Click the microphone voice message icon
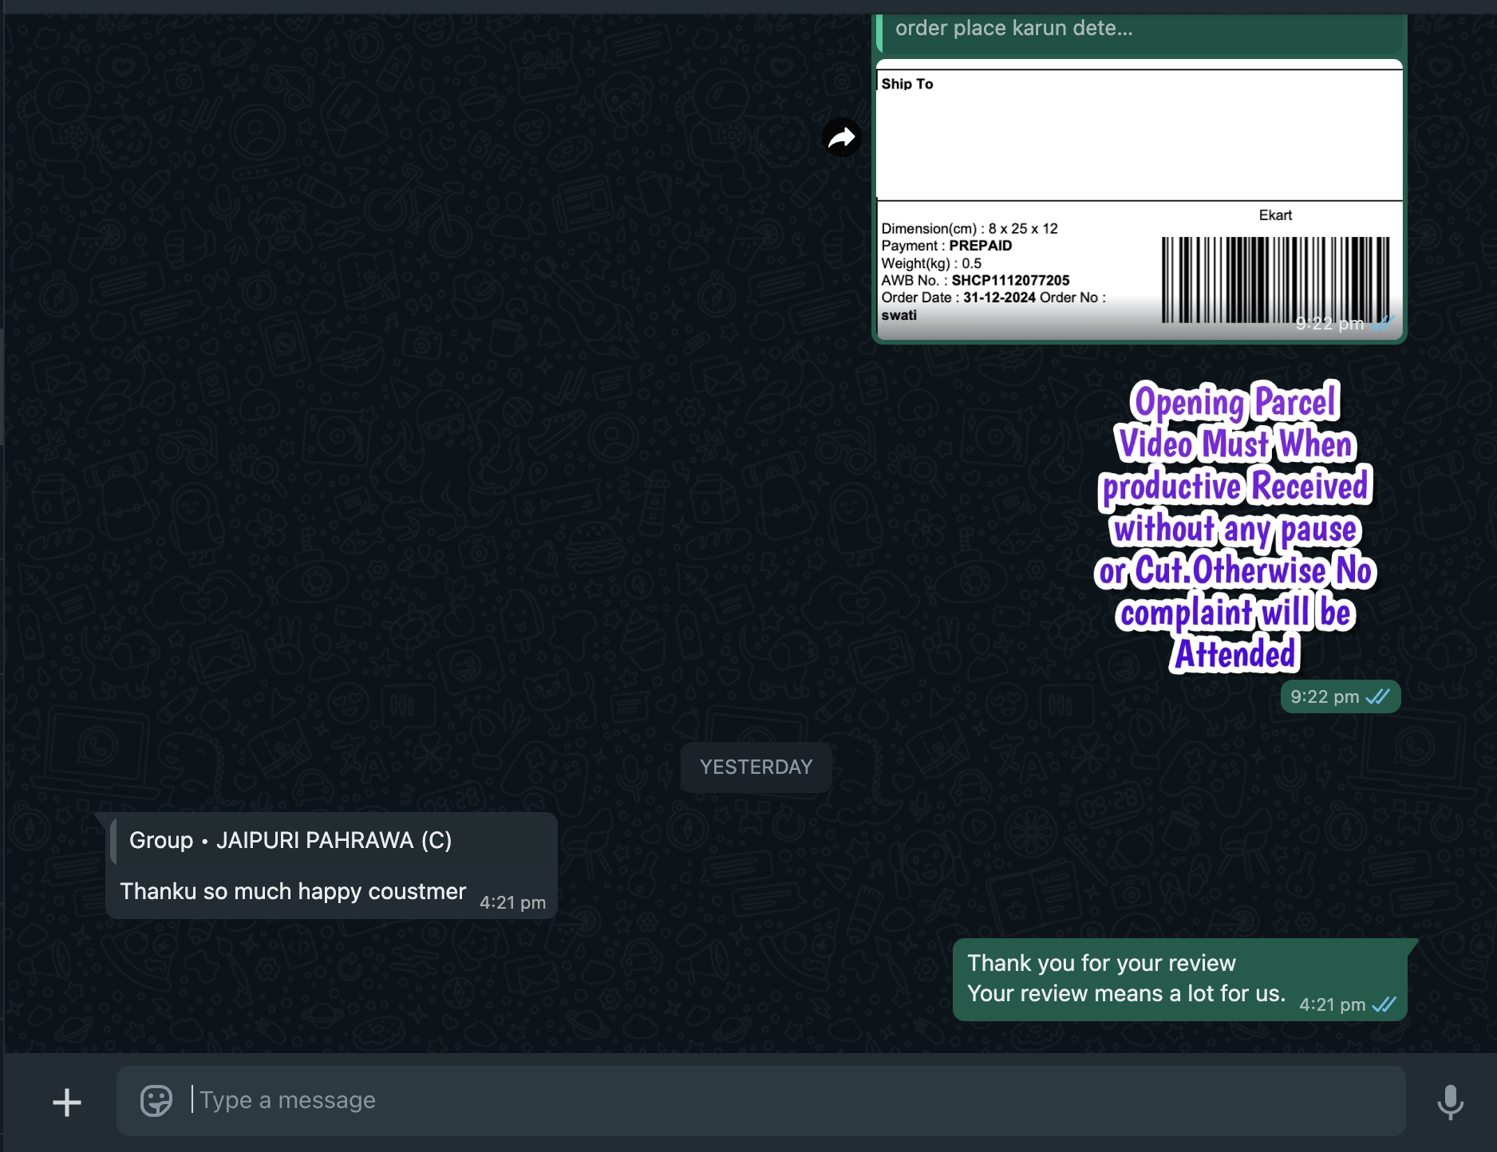The image size is (1497, 1152). click(x=1450, y=1102)
